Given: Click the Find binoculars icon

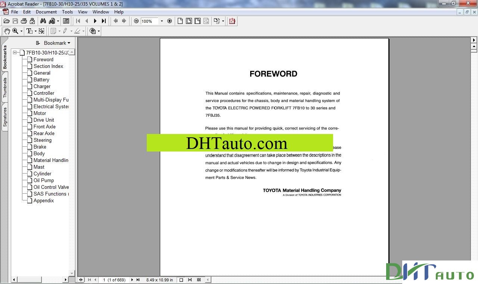Looking at the screenshot, I should 43,21.
